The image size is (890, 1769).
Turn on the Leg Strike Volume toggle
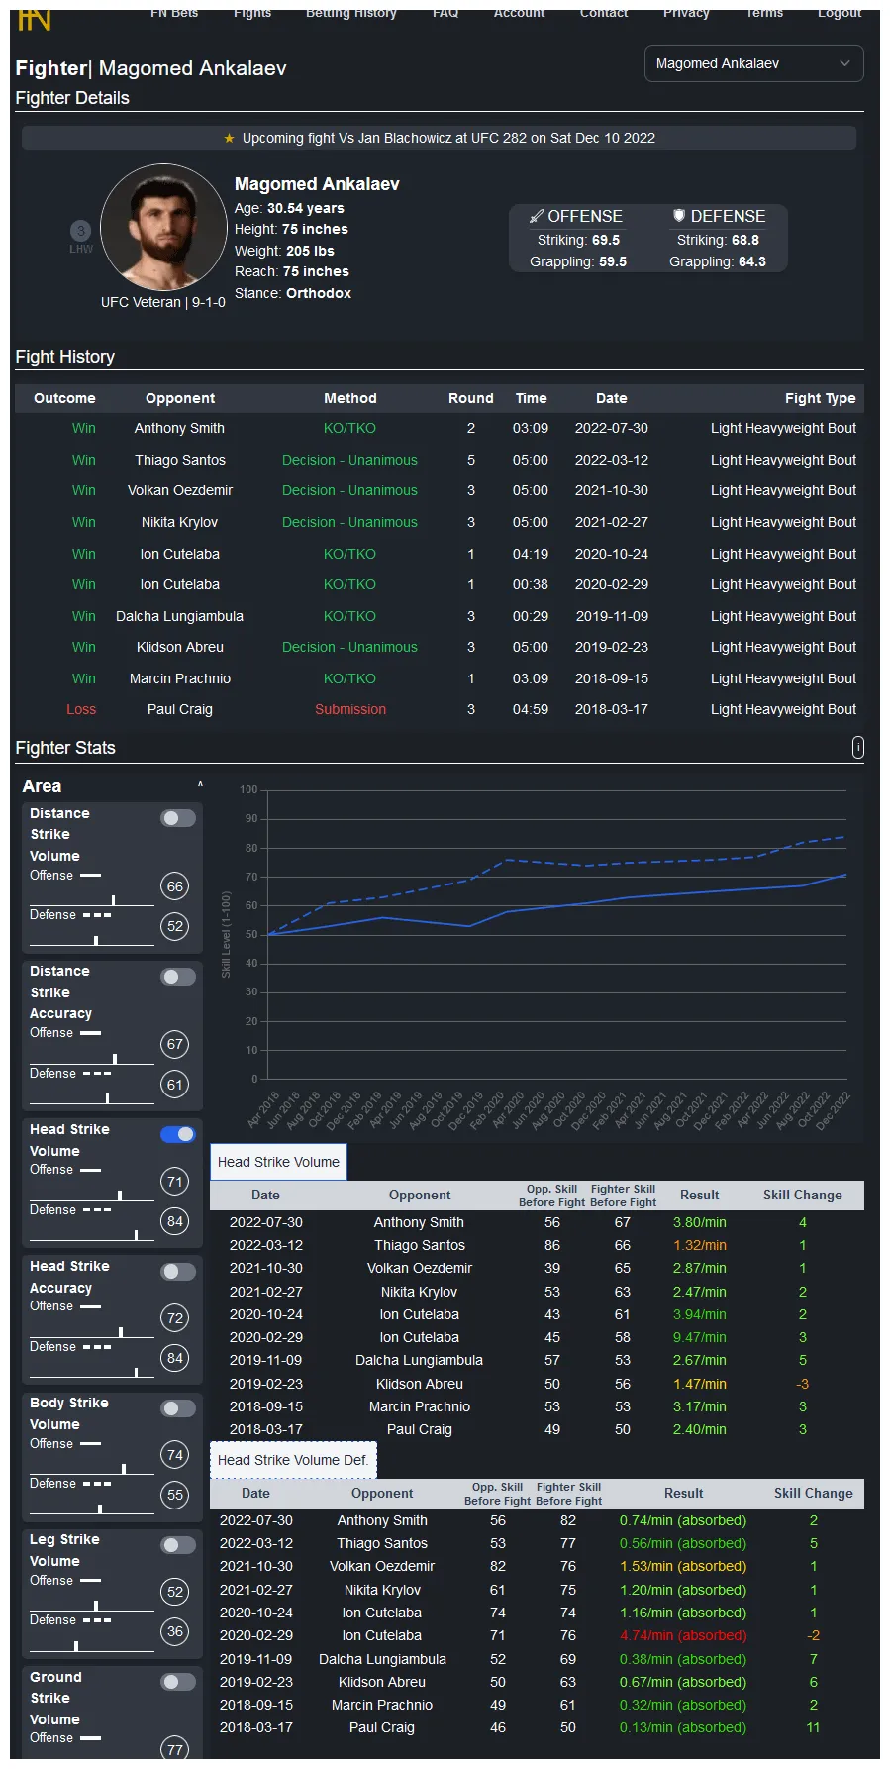point(178,1545)
